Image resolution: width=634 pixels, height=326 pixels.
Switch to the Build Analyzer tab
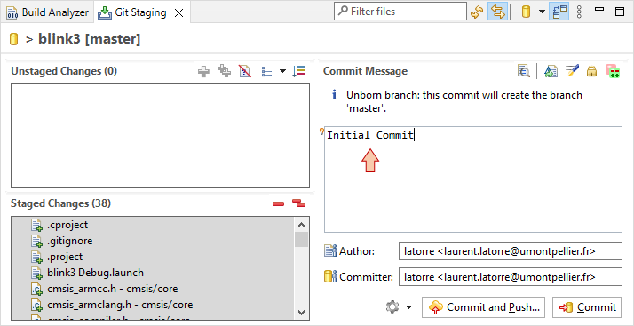(47, 12)
